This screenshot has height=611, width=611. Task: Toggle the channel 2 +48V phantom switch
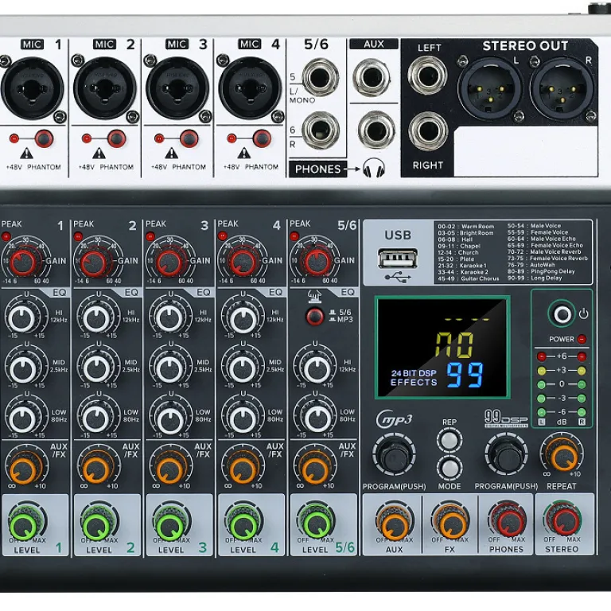116,138
